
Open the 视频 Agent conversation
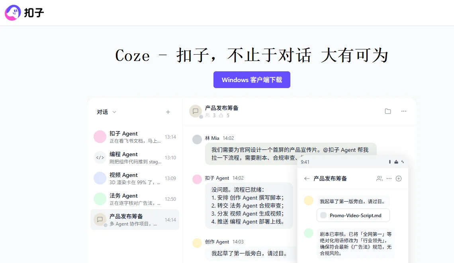135,178
